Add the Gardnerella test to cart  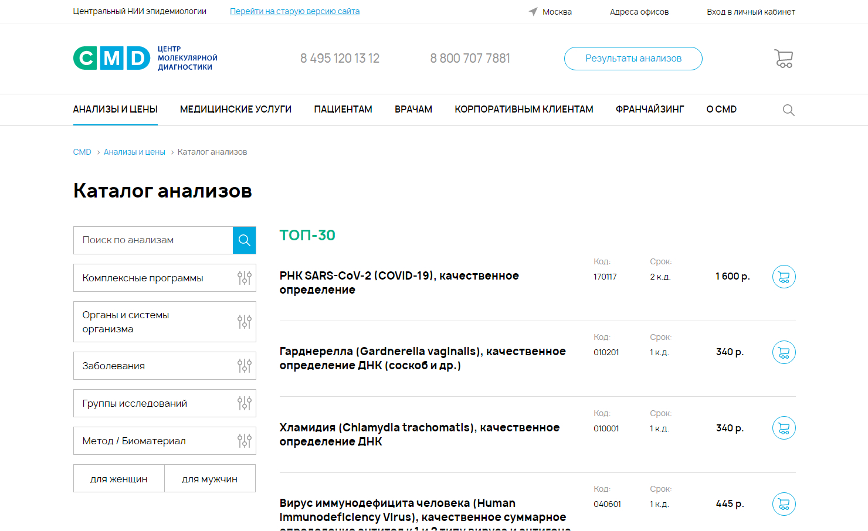click(x=784, y=352)
